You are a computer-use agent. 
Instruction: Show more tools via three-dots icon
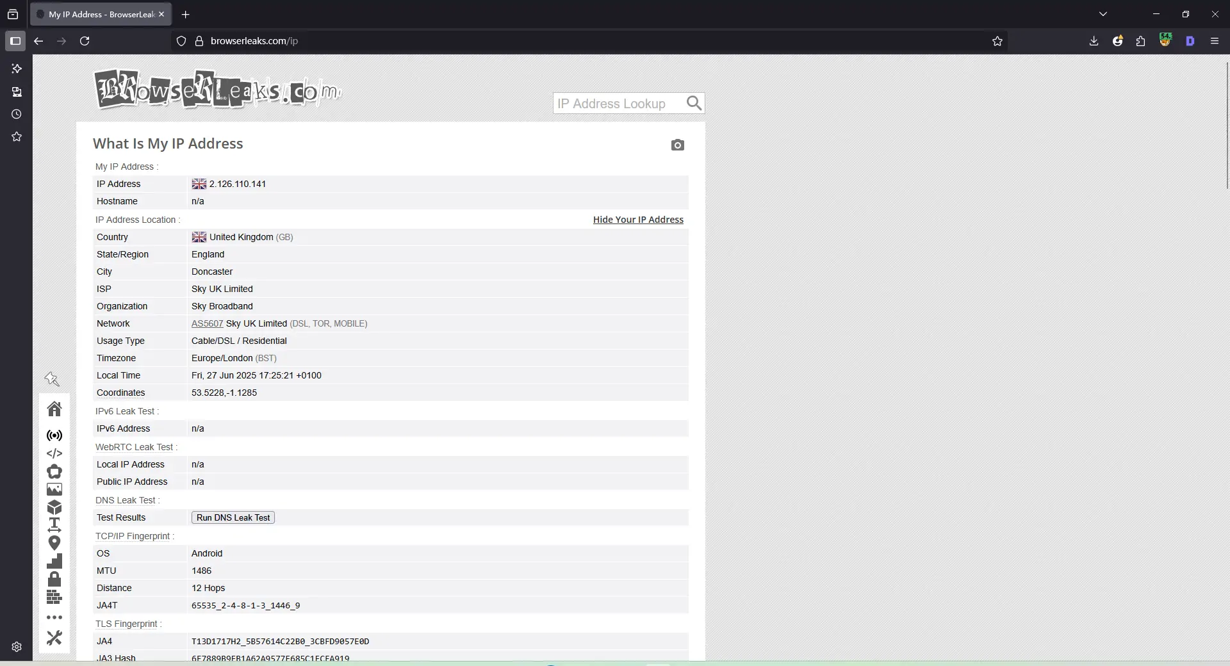coord(54,617)
